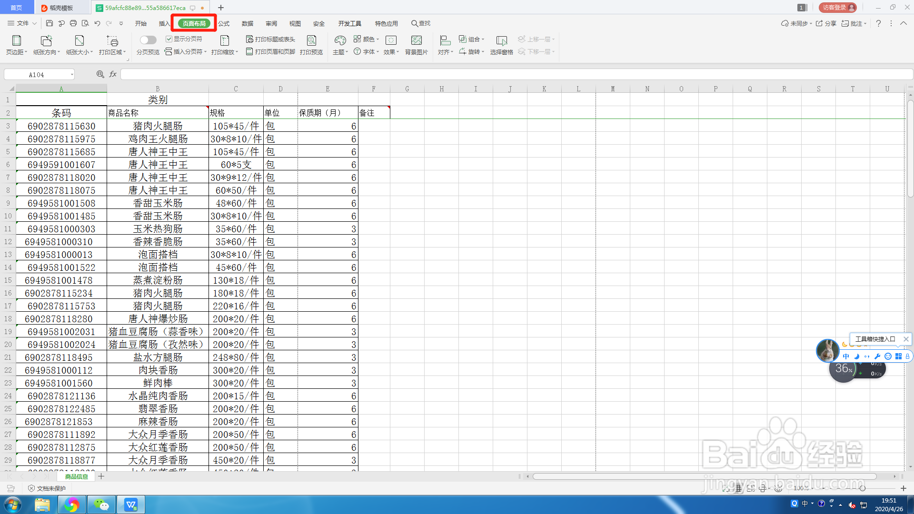Click the zoom slider handle

pyautogui.click(x=862, y=488)
